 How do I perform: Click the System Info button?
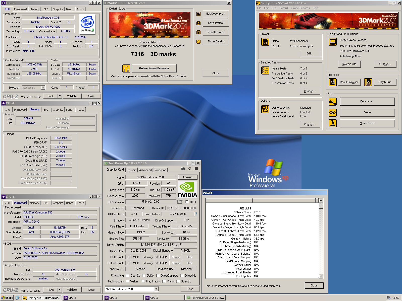coord(349,64)
